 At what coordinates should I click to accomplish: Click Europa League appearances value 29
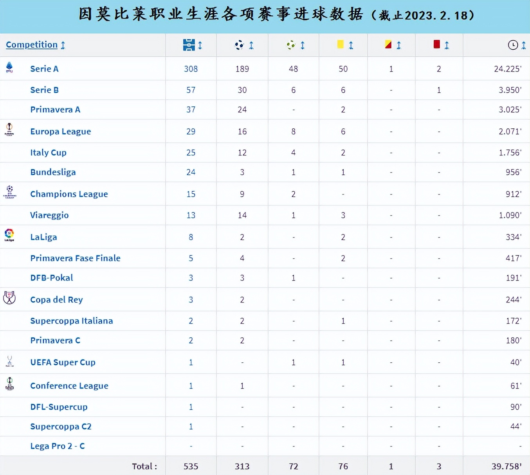click(191, 131)
